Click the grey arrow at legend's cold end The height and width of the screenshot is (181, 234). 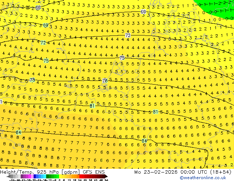click(x=8, y=176)
